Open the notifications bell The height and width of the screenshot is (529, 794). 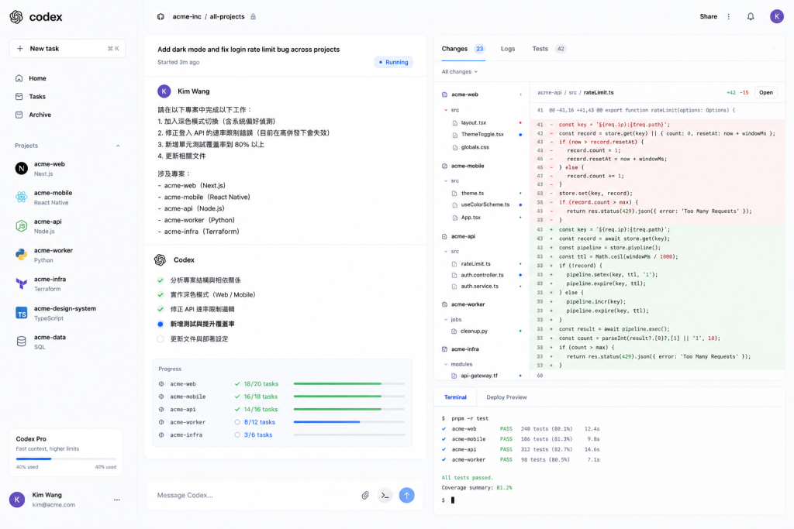751,17
